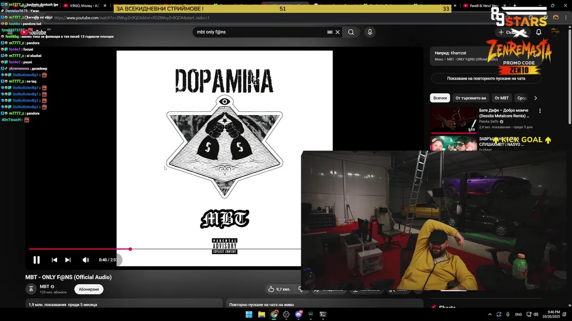Show more filter chips with right arrow
Viewport: 572px width, 321px height.
tap(535, 98)
